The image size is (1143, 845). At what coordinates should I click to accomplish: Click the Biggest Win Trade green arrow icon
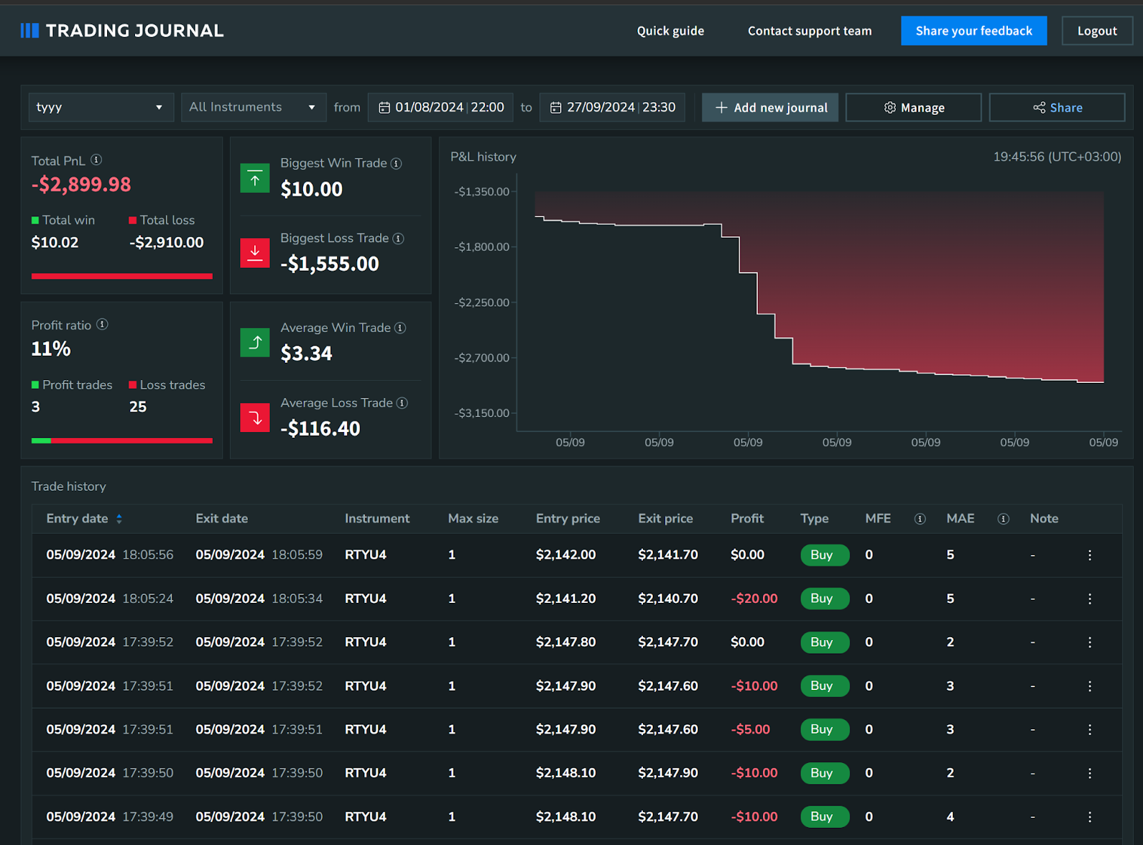click(254, 178)
